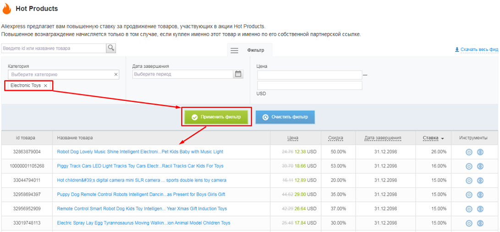
Task: Click target icon for Puppy Dog Remote row
Action: (469, 195)
